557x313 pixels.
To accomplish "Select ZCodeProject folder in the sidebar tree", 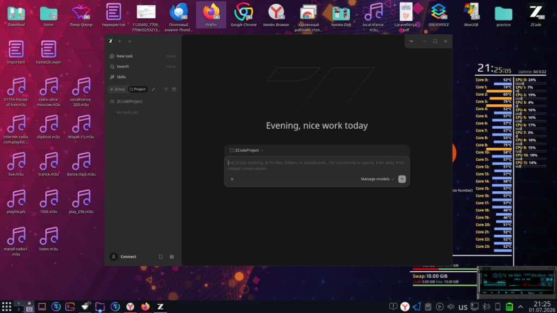I will click(x=143, y=102).
